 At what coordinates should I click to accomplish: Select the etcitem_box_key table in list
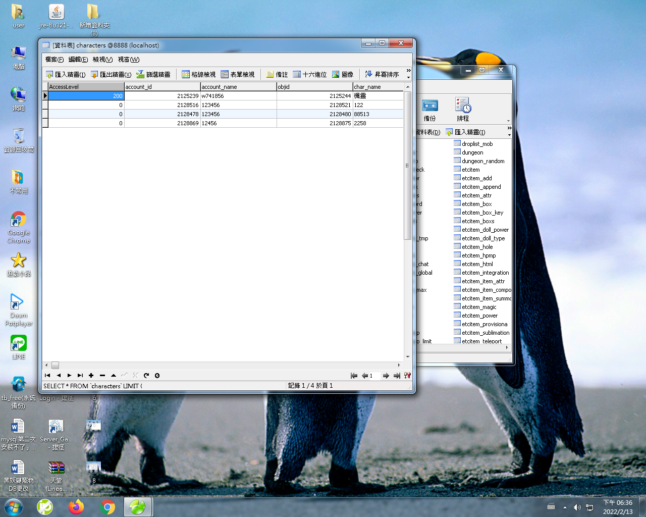478,213
